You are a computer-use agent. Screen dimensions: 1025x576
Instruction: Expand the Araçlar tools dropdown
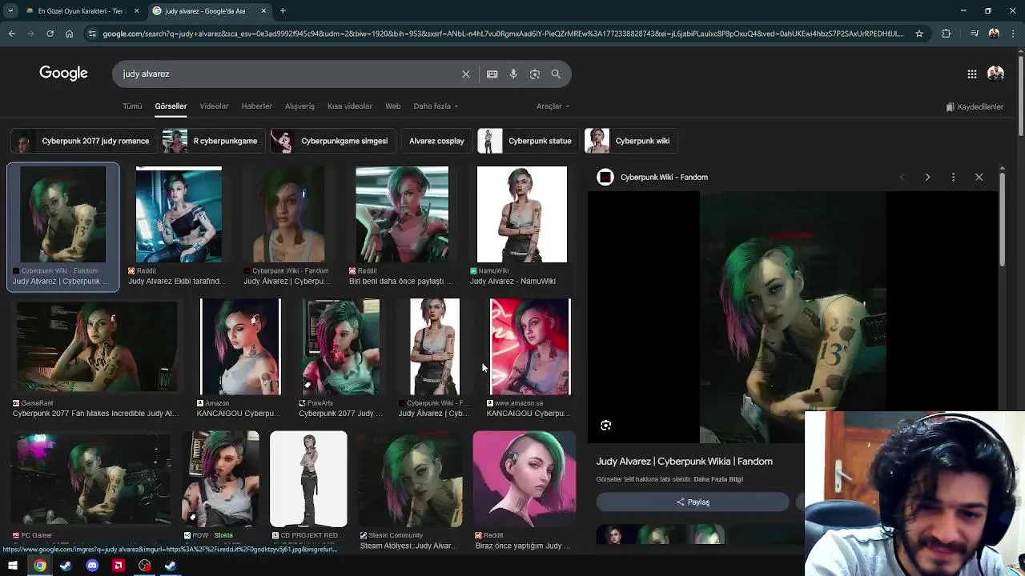tap(553, 106)
